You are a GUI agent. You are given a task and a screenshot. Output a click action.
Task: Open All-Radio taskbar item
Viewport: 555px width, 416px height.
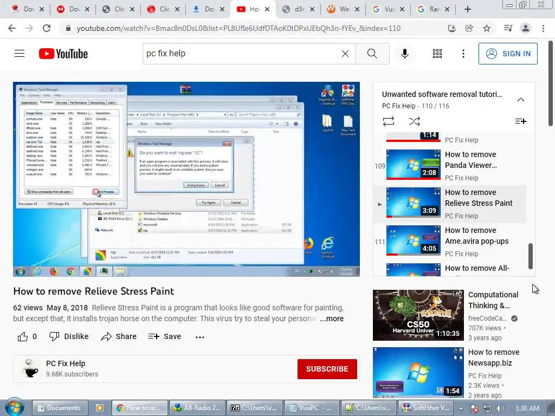pyautogui.click(x=197, y=408)
